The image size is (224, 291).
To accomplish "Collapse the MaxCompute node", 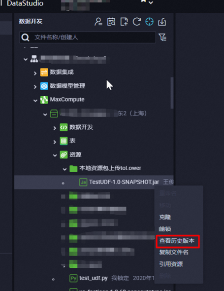I will pyautogui.click(x=35, y=101).
